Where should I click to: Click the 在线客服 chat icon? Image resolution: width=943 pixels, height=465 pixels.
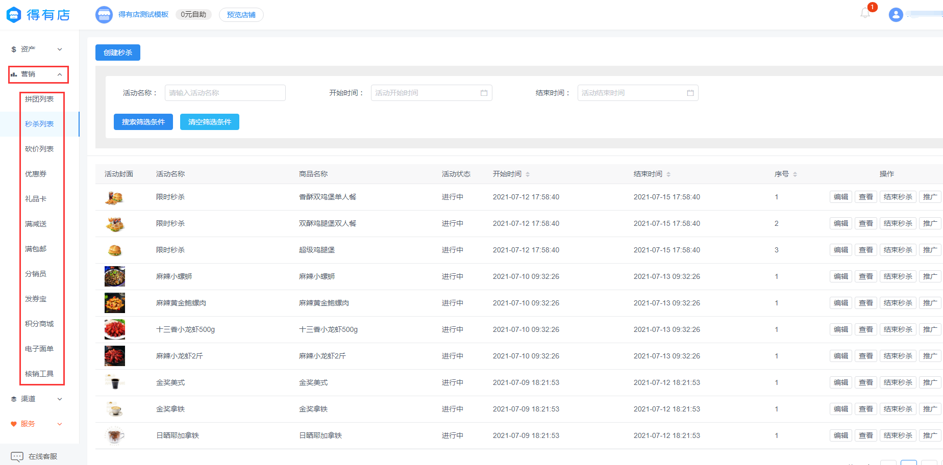(x=17, y=456)
